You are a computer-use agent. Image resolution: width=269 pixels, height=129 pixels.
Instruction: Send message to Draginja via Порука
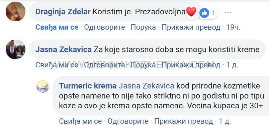pyautogui.click(x=144, y=27)
